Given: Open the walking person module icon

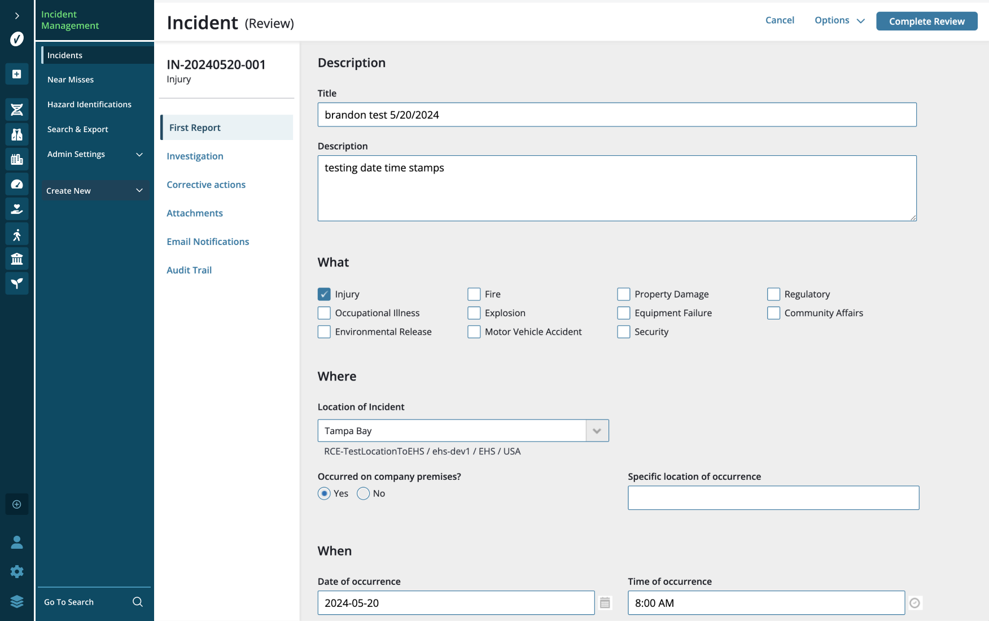Looking at the screenshot, I should click(x=17, y=234).
